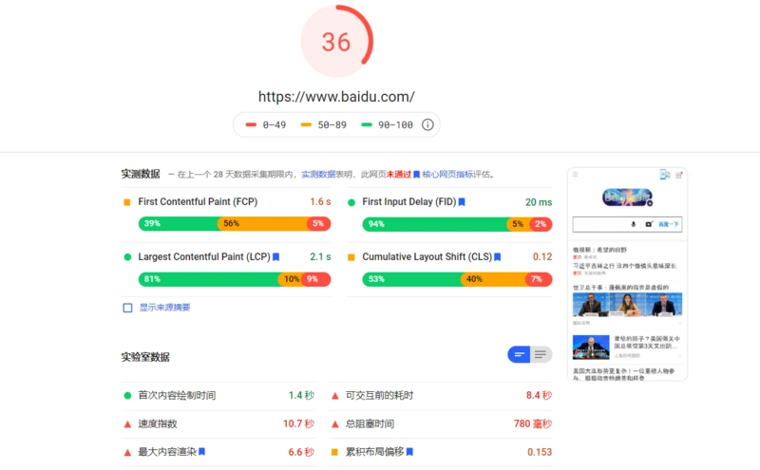760x470 pixels.
Task: Click the 百度一下 button in the preview
Action: click(669, 224)
